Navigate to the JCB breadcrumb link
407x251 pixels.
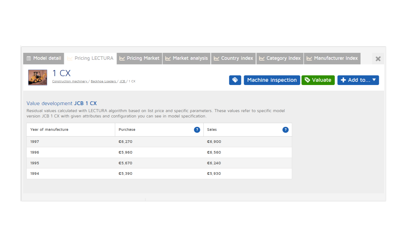coord(122,81)
